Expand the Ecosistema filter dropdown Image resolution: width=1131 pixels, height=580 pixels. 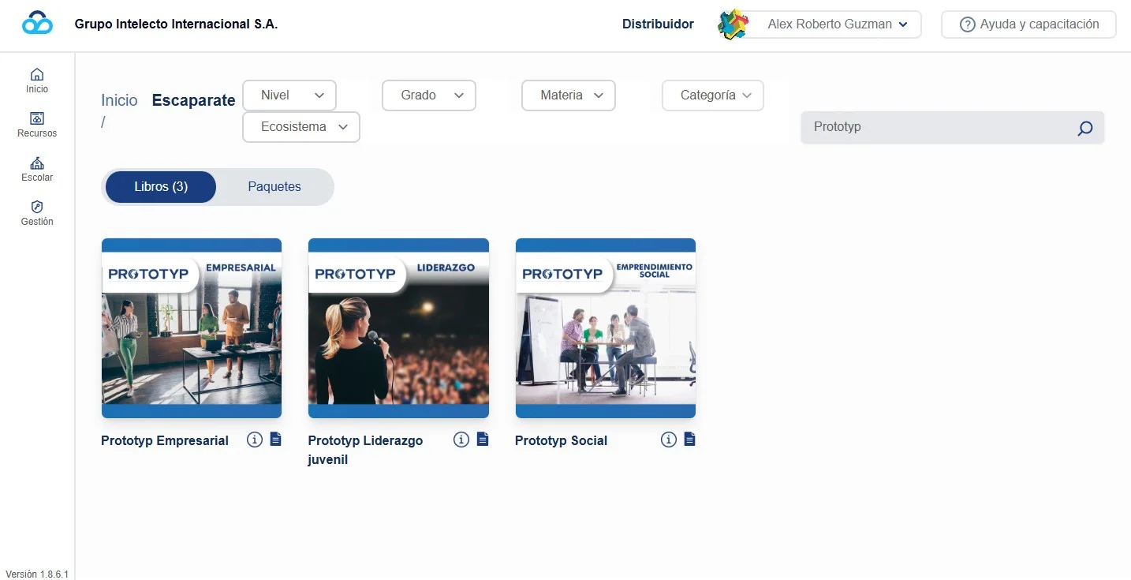301,127
